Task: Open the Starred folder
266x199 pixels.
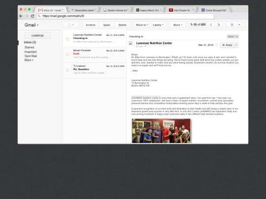Action: pyautogui.click(x=29, y=47)
